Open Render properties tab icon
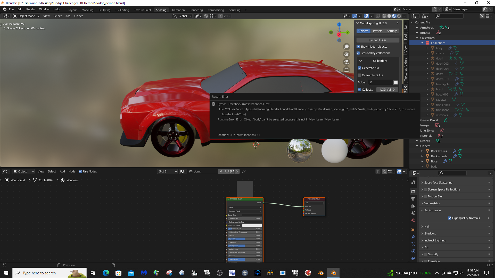Image resolution: width=495 pixels, height=278 pixels. [413, 191]
